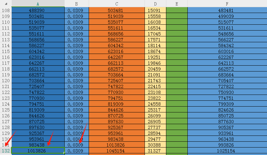267x155 pixels.
Task: Click column F cell showing 1025154
Action: [x=227, y=151]
